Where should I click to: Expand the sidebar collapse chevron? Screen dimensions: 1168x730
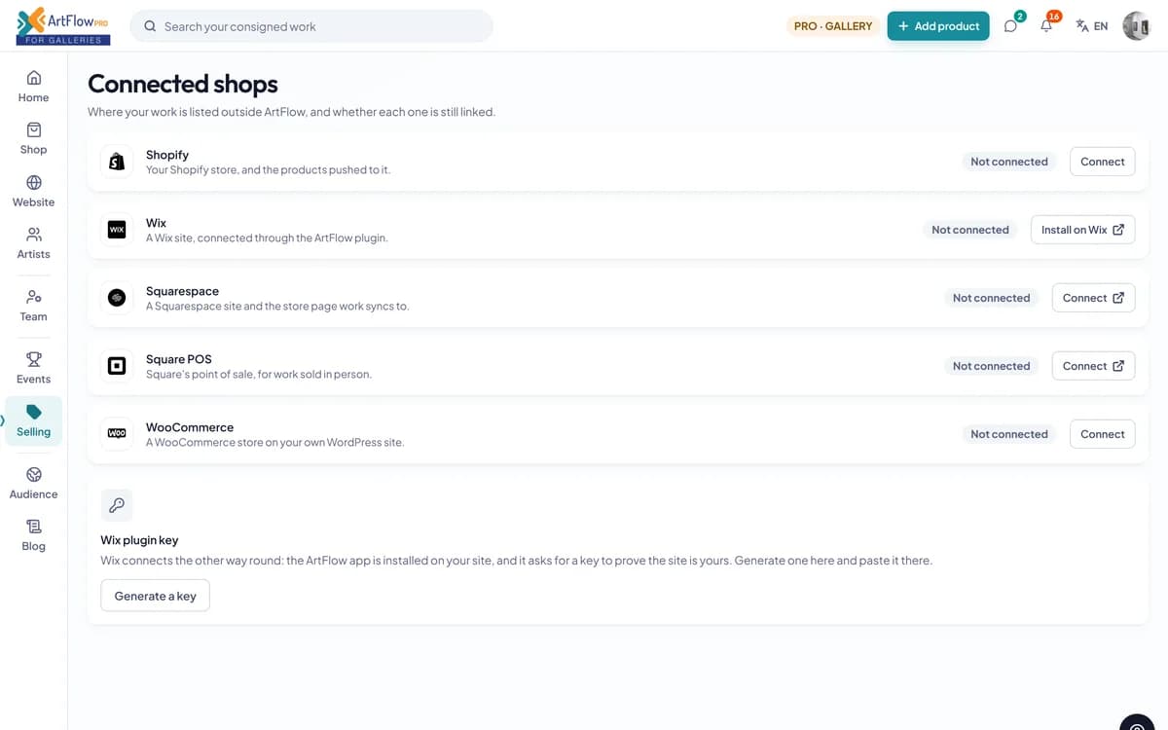[x=3, y=421]
